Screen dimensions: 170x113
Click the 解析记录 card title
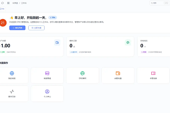click(73, 41)
